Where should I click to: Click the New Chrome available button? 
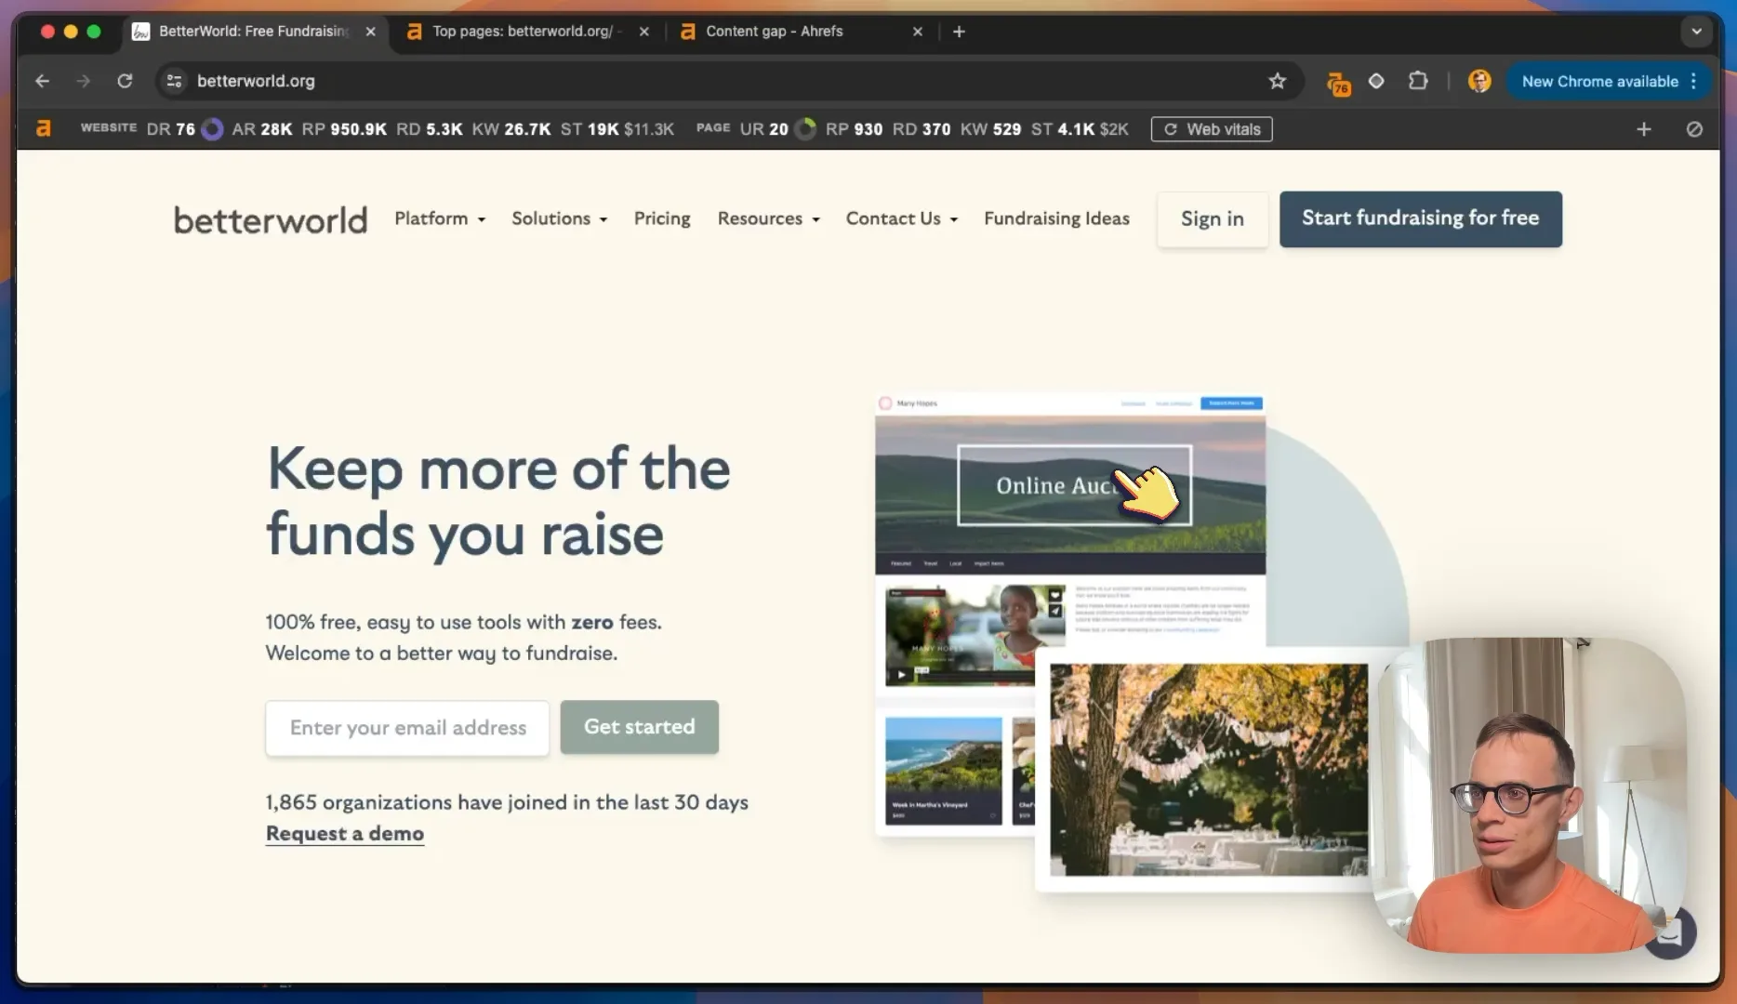pyautogui.click(x=1599, y=81)
